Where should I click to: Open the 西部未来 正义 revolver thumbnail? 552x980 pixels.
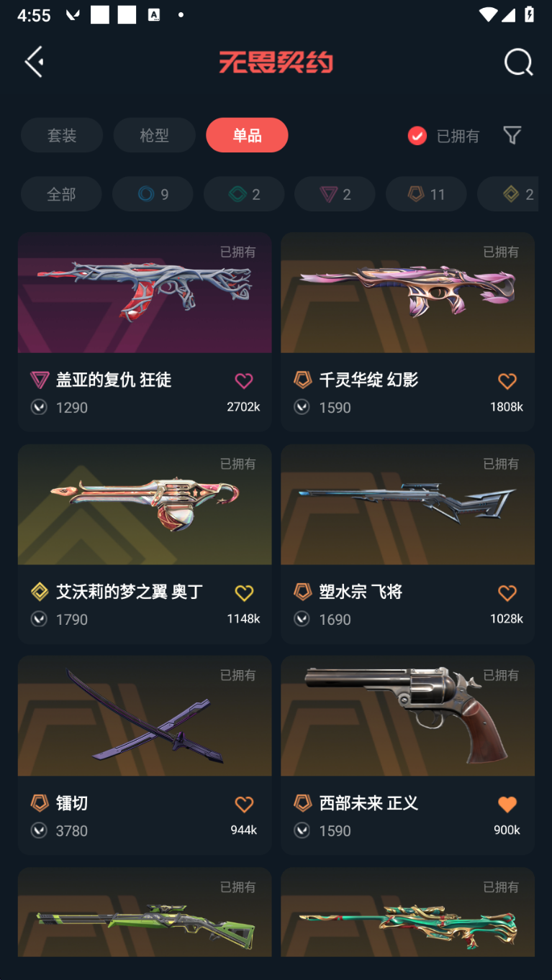pos(407,716)
